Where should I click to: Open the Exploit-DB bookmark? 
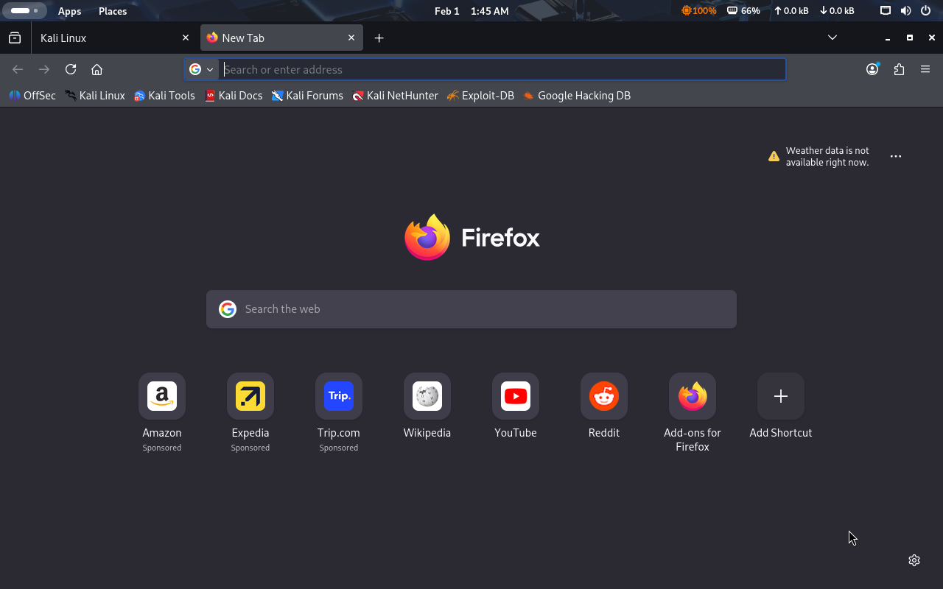480,96
